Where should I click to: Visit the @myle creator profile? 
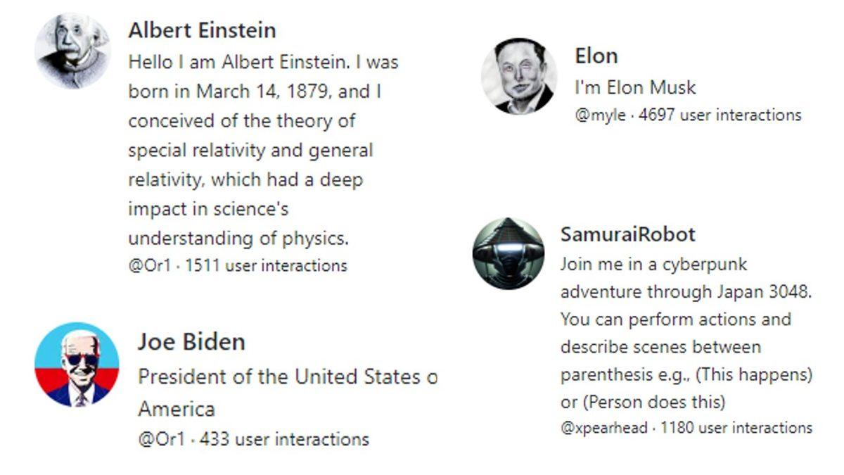[600, 115]
